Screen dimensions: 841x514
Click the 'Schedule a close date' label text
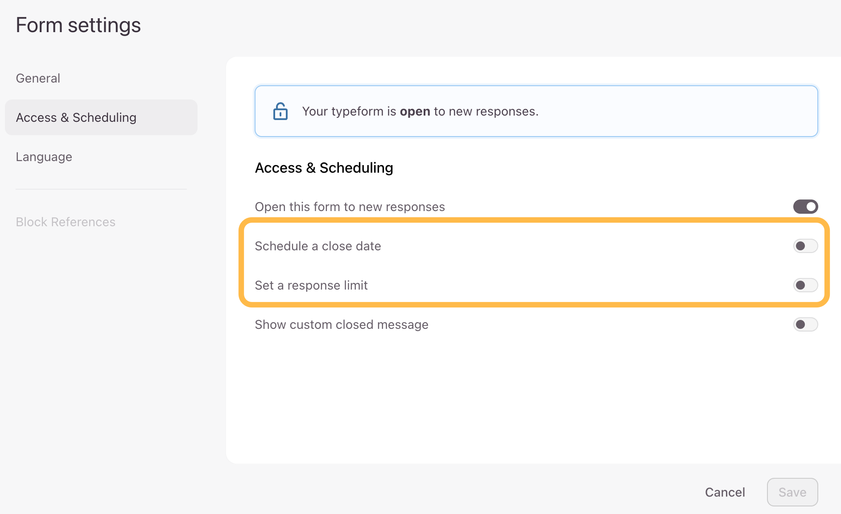317,246
